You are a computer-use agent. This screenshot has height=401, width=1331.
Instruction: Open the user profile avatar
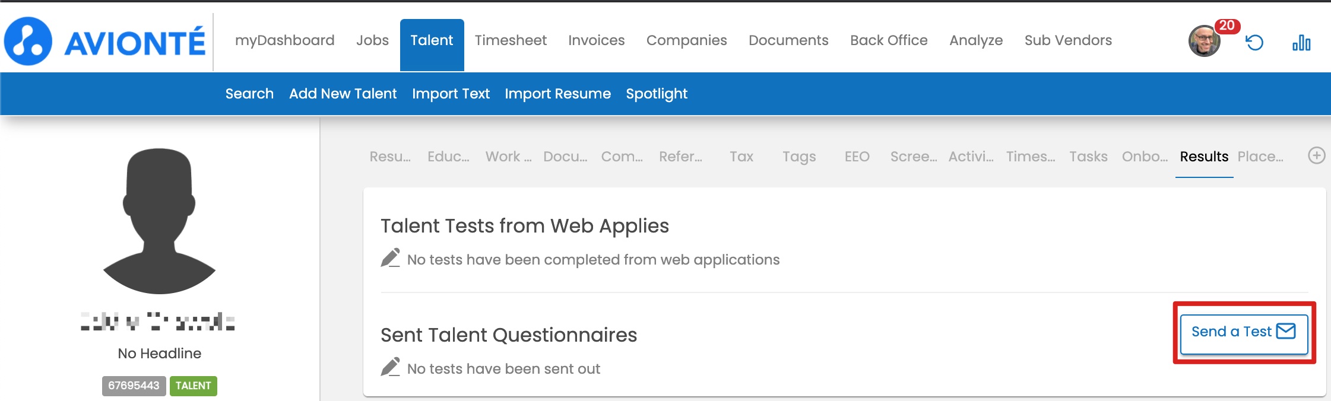1203,42
